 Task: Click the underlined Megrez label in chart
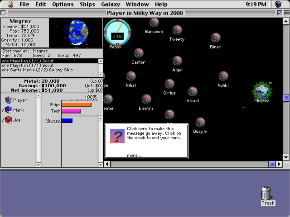pyautogui.click(x=53, y=121)
